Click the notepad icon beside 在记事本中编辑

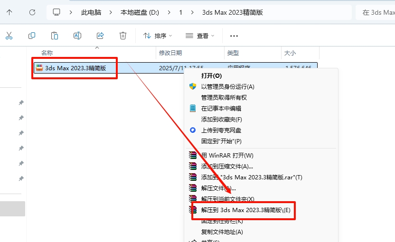[x=193, y=108]
